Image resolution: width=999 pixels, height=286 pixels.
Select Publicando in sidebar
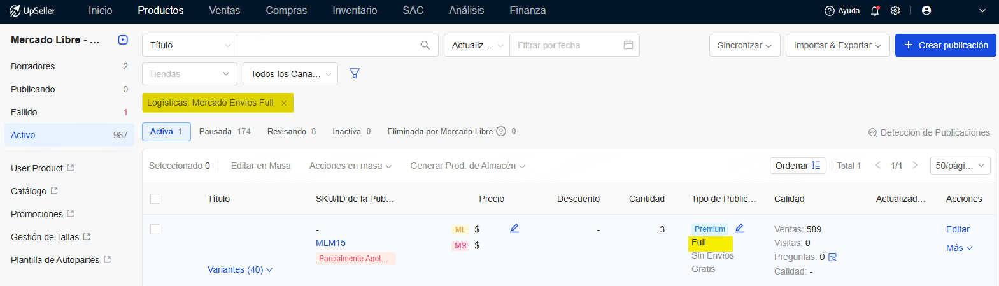[x=69, y=89]
